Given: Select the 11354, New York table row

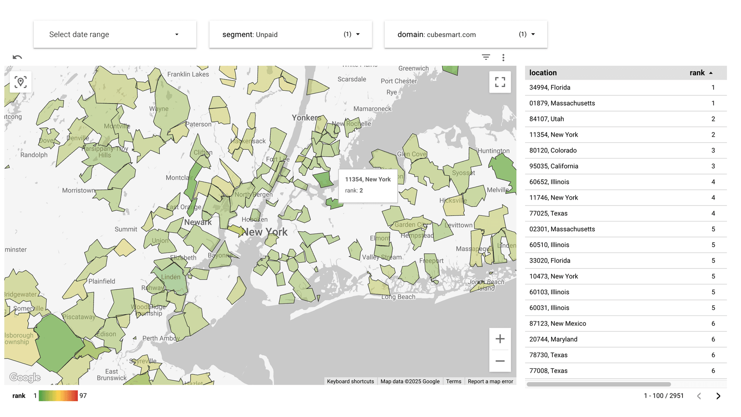Looking at the screenshot, I should pos(626,135).
